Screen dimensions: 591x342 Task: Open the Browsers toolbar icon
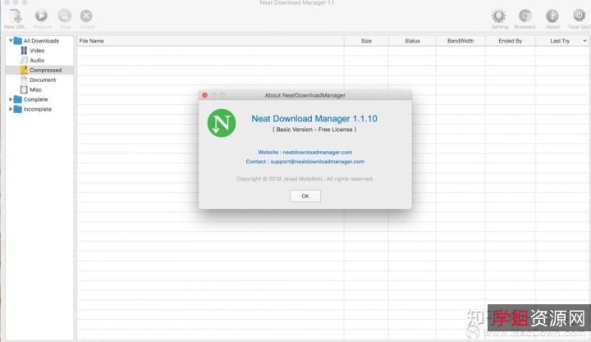tap(525, 16)
